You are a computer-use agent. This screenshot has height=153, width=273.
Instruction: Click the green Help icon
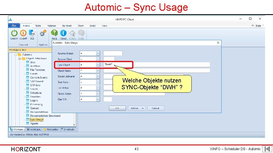point(54,33)
